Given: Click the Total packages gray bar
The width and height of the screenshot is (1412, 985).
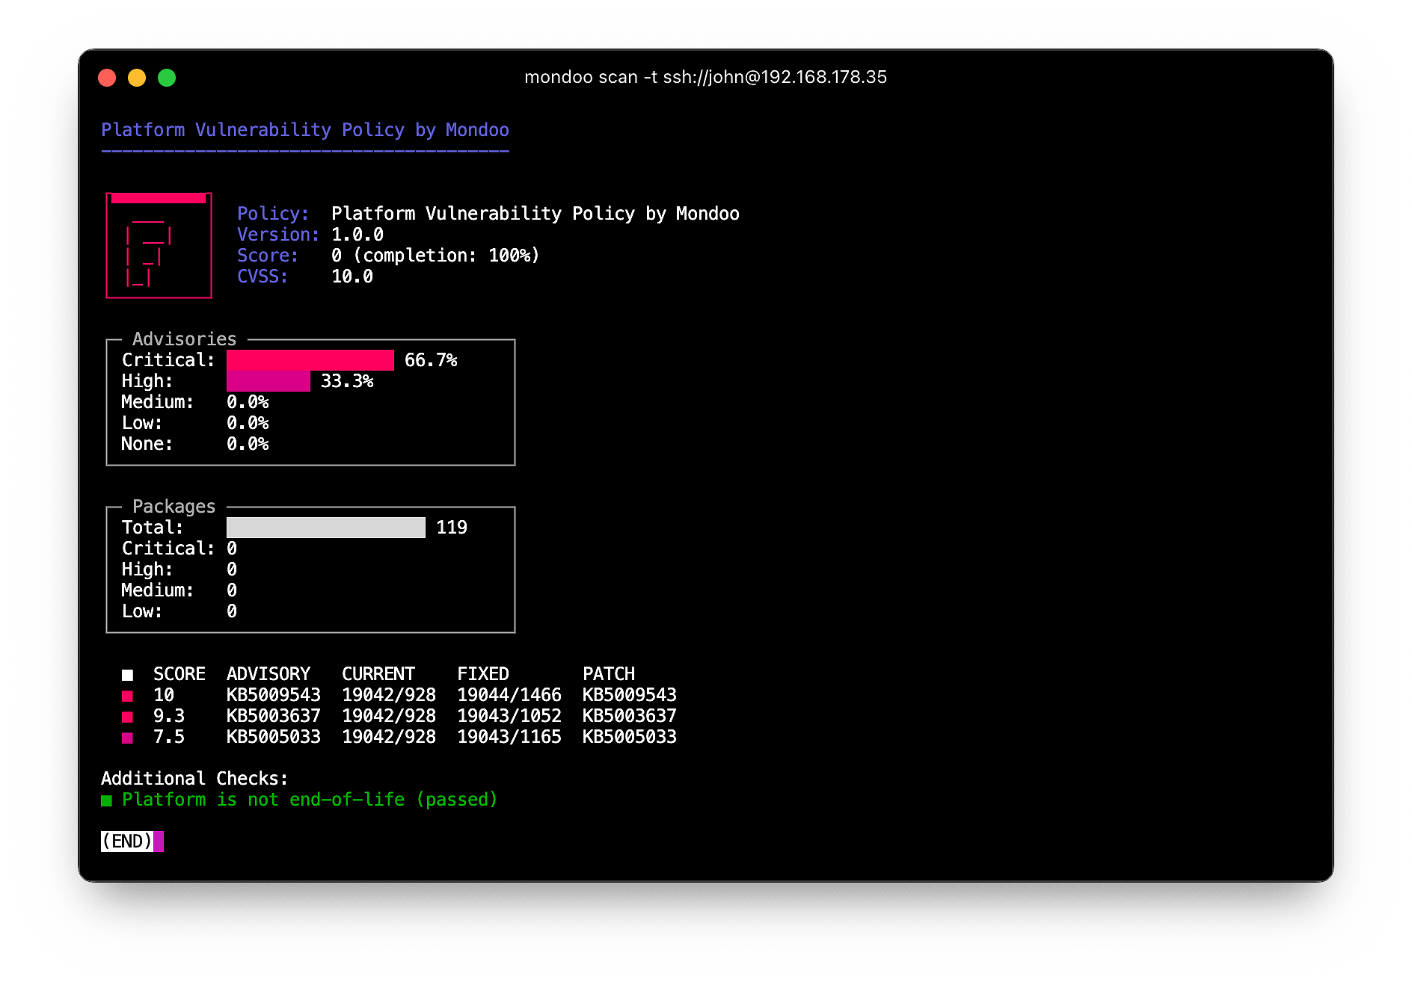Looking at the screenshot, I should coord(325,527).
